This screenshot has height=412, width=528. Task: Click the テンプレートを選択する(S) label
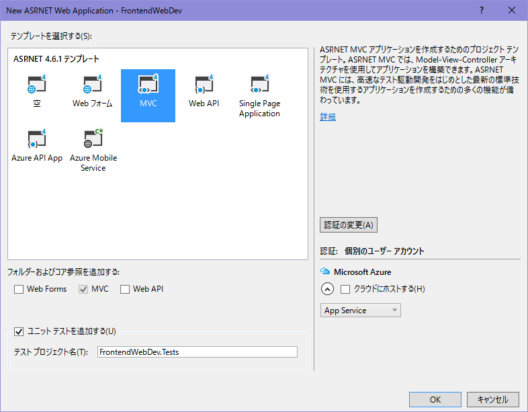(51, 36)
